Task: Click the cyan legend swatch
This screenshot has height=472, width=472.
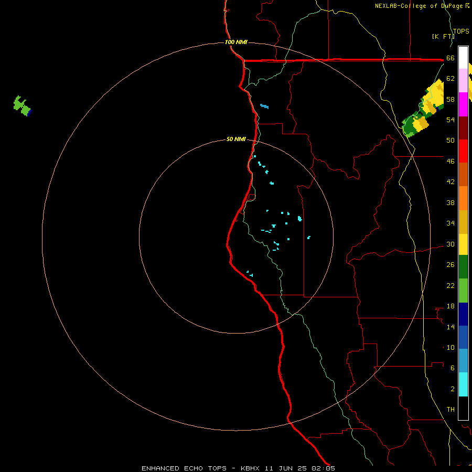Action: click(x=463, y=384)
